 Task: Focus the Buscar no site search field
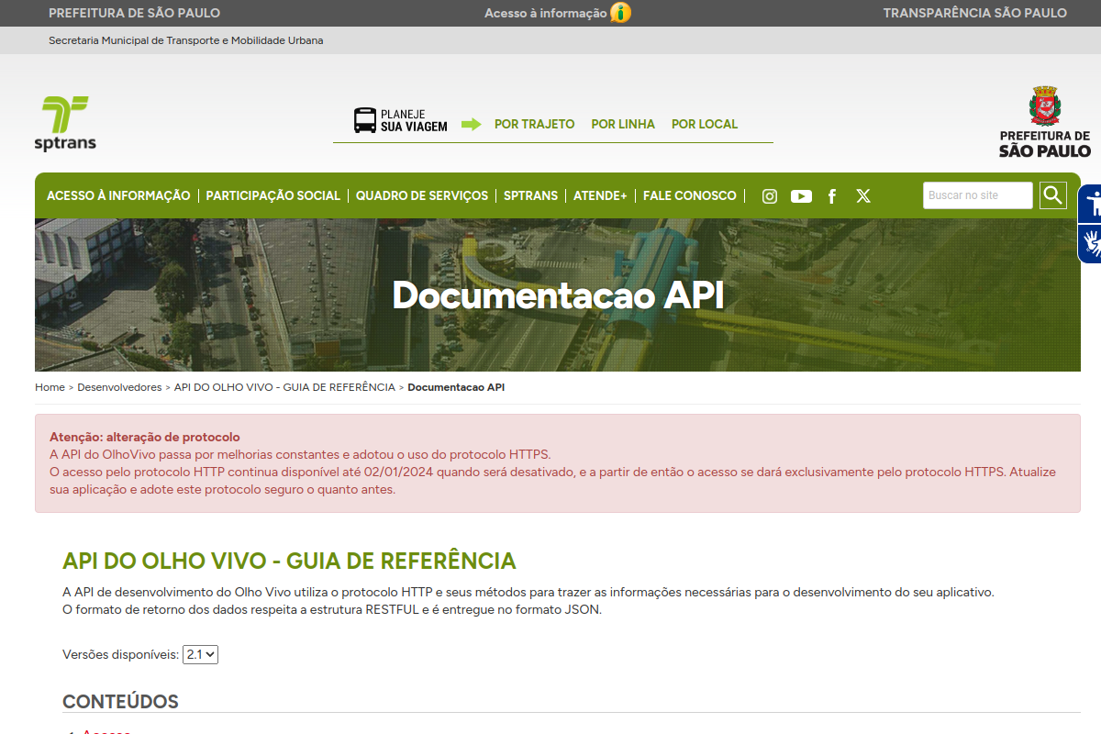[978, 195]
